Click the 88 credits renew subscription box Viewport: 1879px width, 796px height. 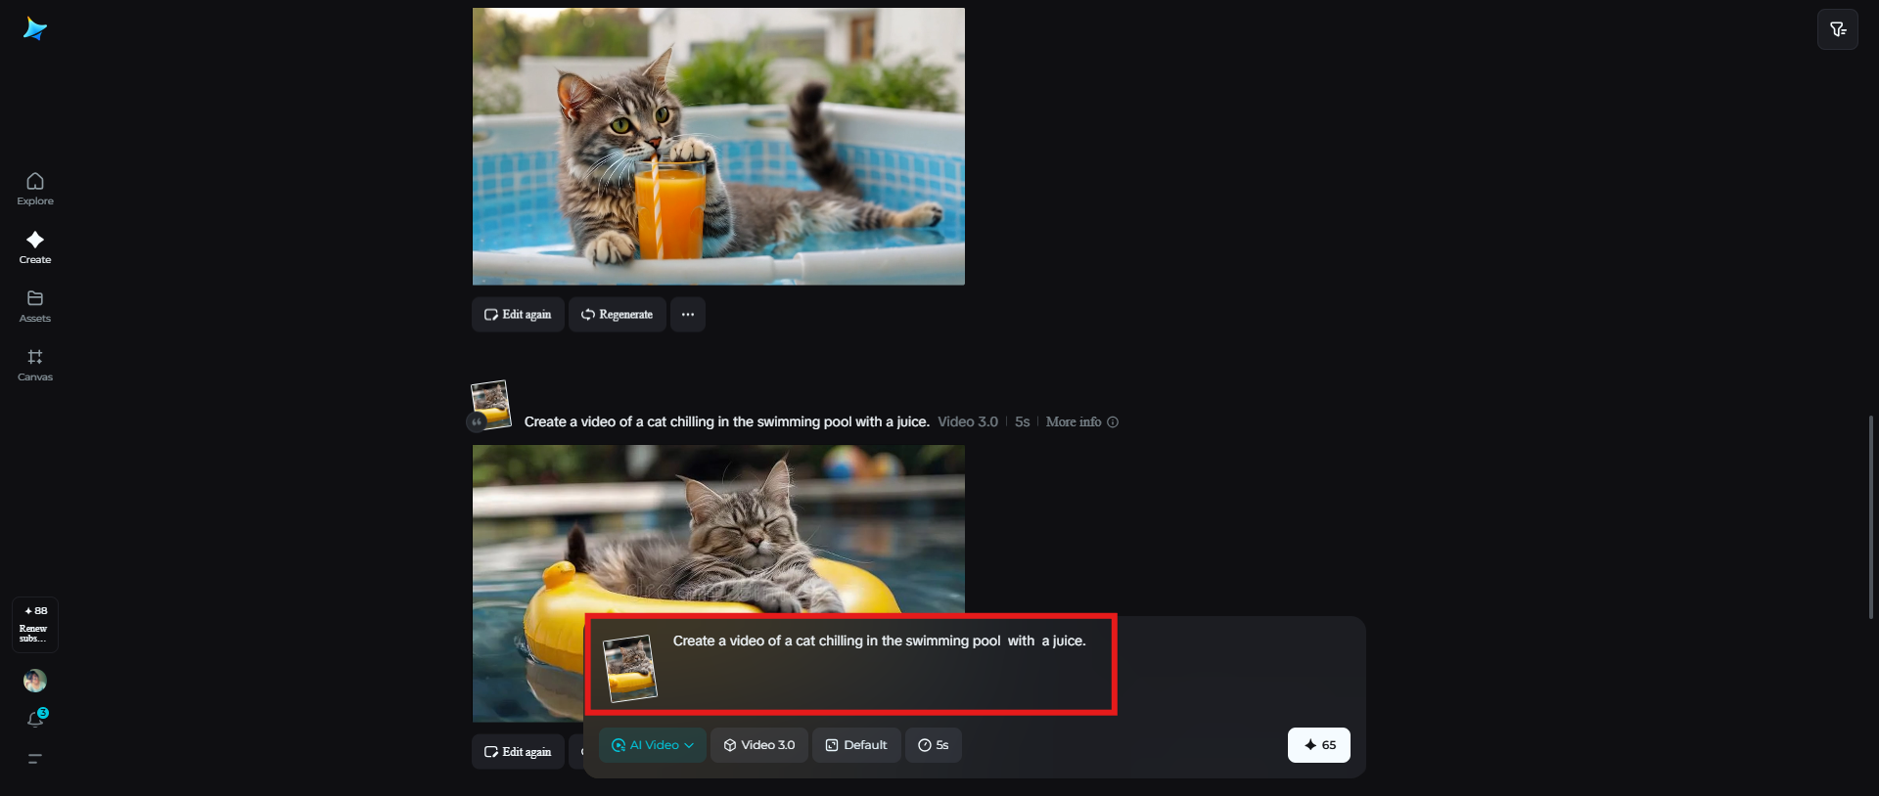point(35,624)
